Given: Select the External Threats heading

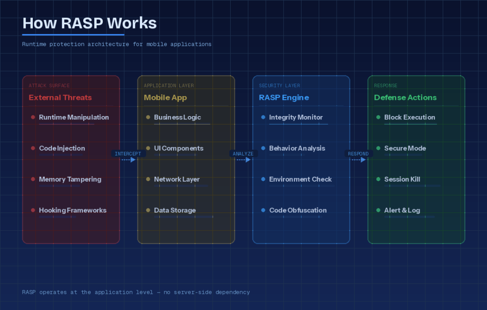Looking at the screenshot, I should [x=60, y=97].
